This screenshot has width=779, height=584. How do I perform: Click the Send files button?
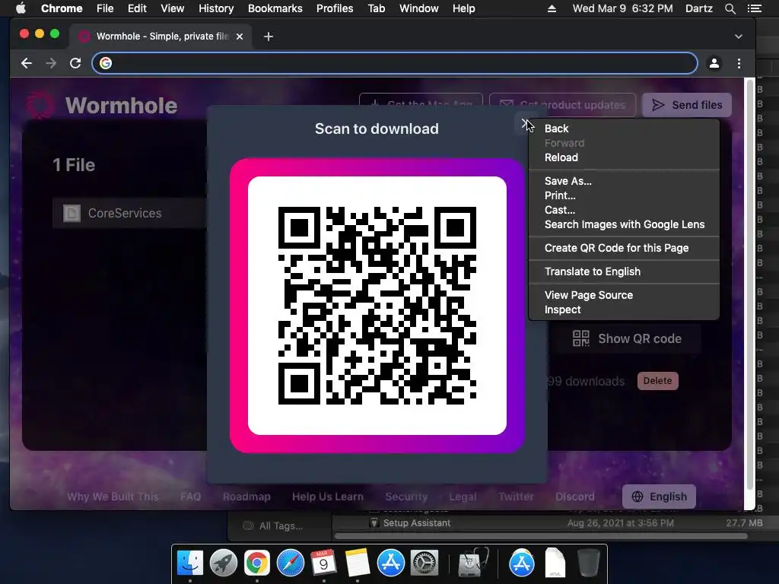point(687,105)
